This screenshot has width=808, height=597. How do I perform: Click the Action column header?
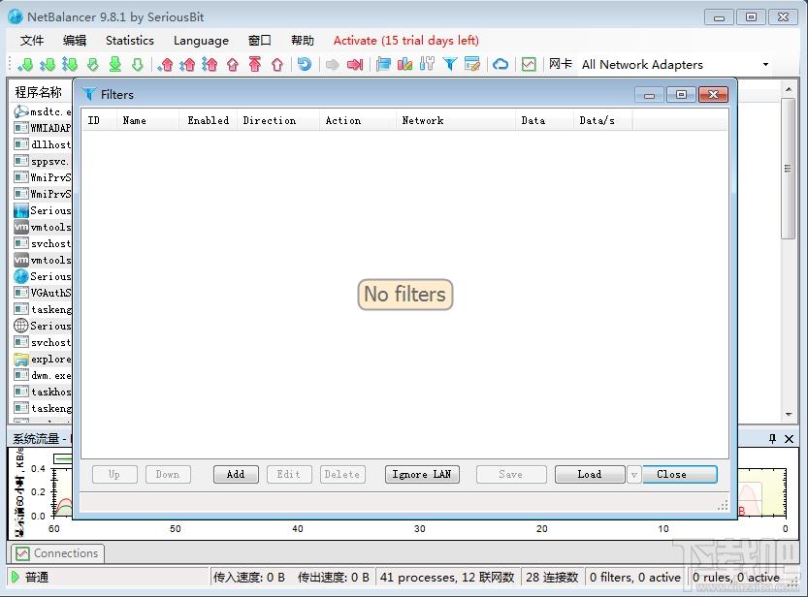(358, 120)
